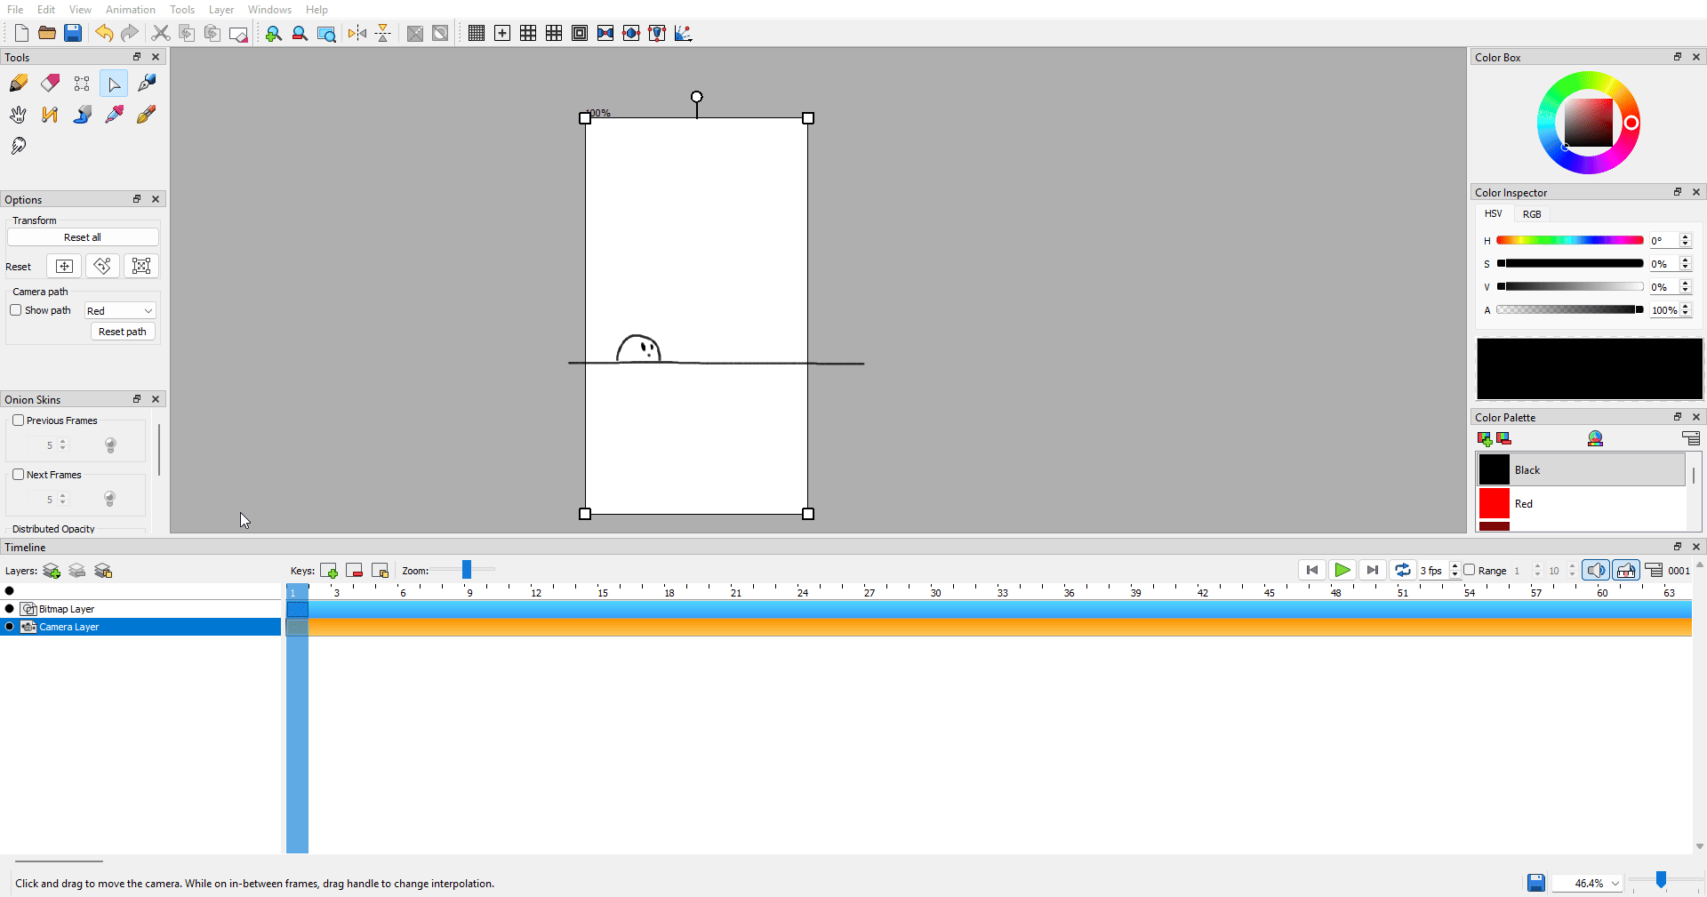Flip the view vertically
The height and width of the screenshot is (897, 1707).
click(383, 33)
